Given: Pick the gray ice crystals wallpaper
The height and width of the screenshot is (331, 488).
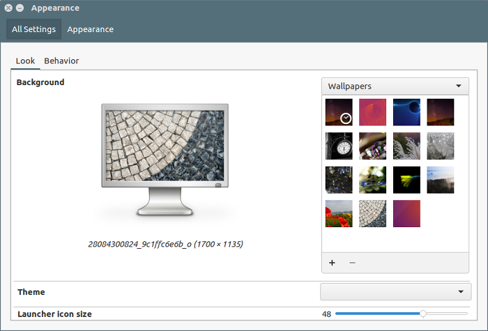Looking at the screenshot, I should [x=441, y=146].
